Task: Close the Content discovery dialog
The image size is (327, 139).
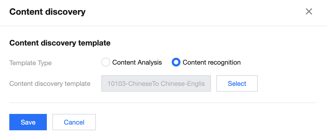Action: click(x=309, y=12)
